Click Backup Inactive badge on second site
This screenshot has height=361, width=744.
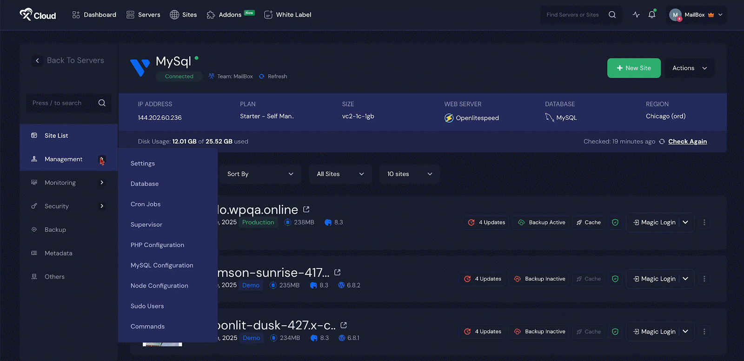pyautogui.click(x=539, y=279)
